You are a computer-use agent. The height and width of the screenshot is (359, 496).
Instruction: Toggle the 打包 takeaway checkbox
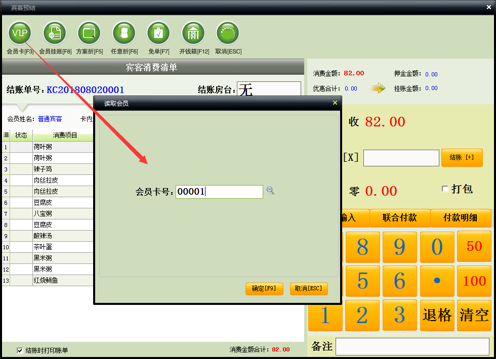[x=445, y=189]
